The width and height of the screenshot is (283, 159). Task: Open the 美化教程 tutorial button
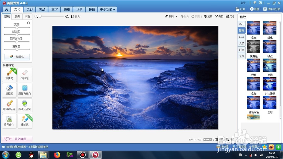(x=17, y=139)
